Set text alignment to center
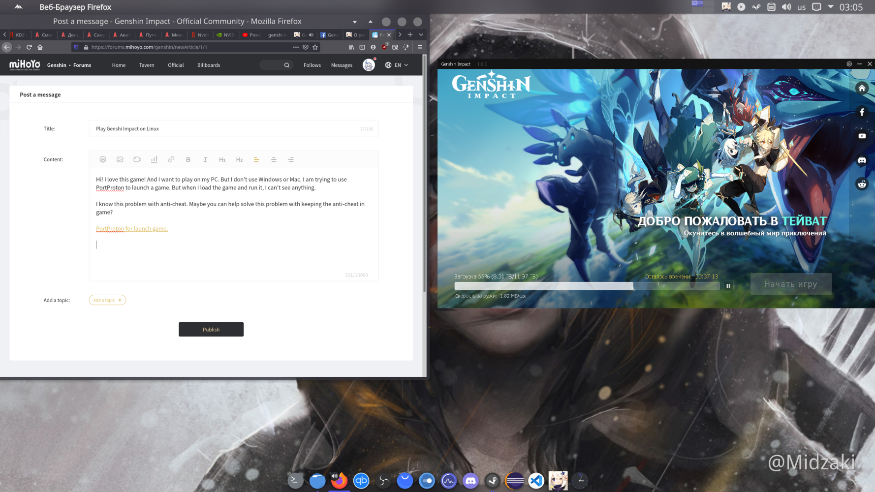Screen dimensions: 875x492 274,159
